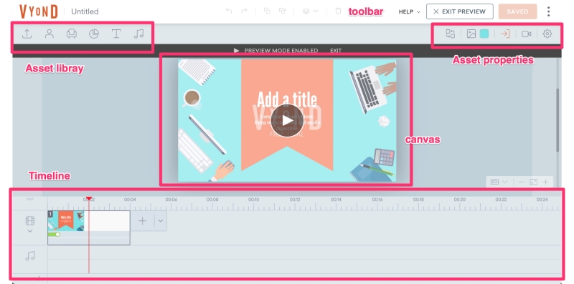Click the red playhead marker on timeline
This screenshot has width=574, height=284.
88,199
